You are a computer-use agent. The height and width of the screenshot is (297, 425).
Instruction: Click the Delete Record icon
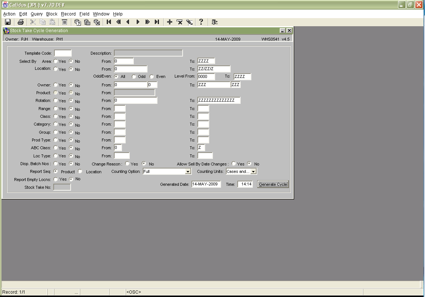point(180,22)
